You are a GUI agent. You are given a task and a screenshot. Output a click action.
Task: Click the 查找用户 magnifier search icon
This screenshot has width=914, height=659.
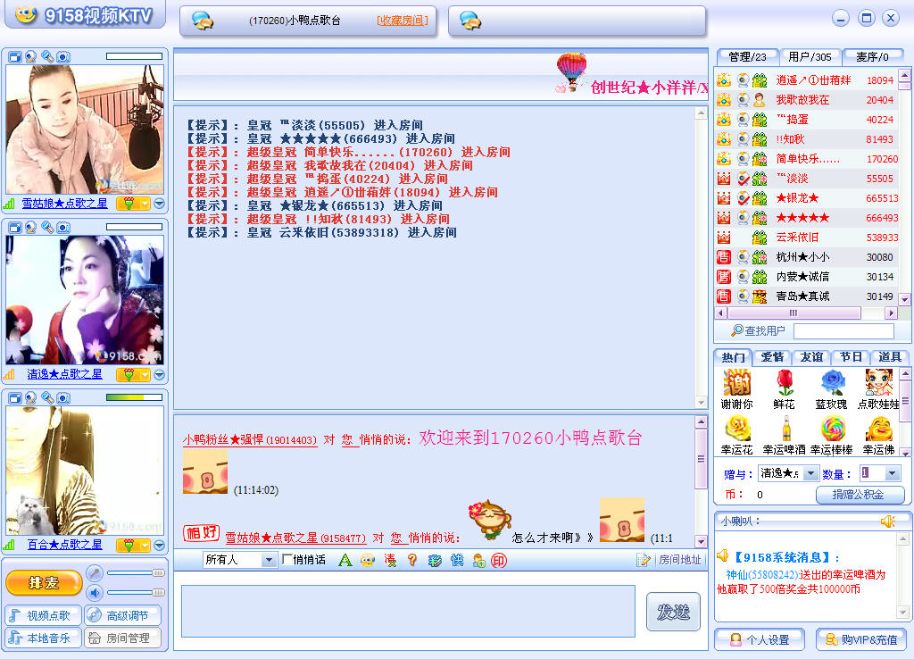tap(738, 330)
